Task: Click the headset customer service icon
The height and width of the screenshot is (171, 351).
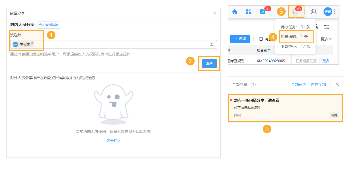Action: [x=314, y=12]
